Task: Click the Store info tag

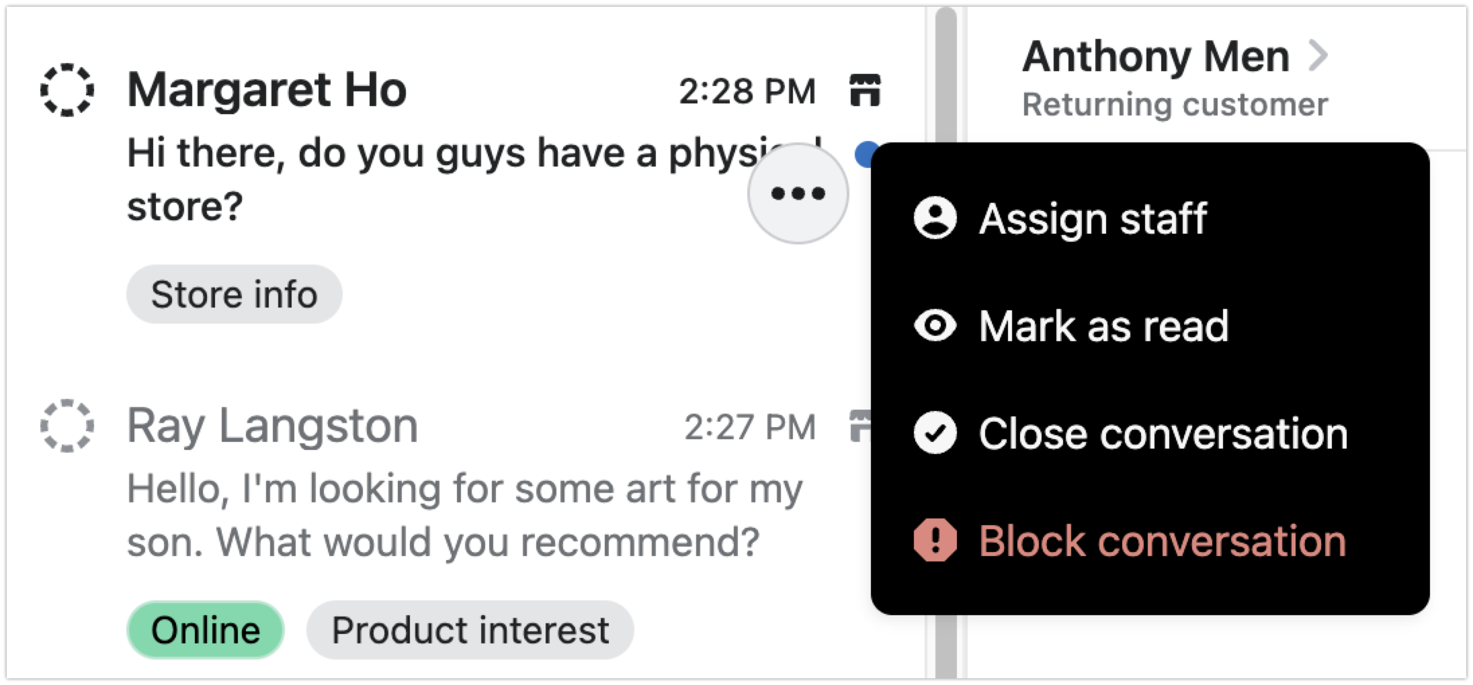Action: click(x=234, y=294)
